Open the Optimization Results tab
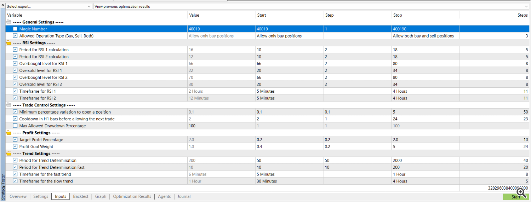Viewport: 531px width, 202px height. [x=132, y=196]
